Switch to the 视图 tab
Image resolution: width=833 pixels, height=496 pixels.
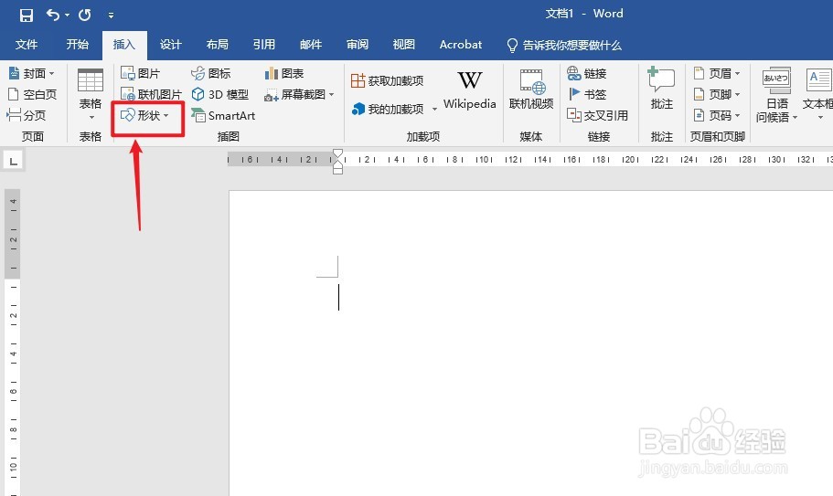(404, 45)
